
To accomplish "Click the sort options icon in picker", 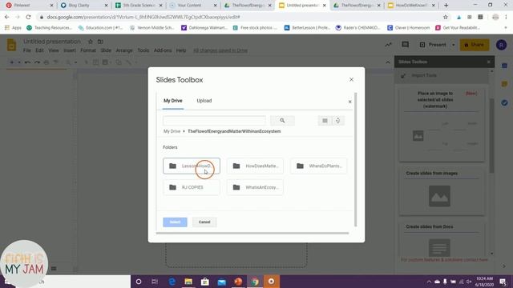I will pyautogui.click(x=337, y=121).
